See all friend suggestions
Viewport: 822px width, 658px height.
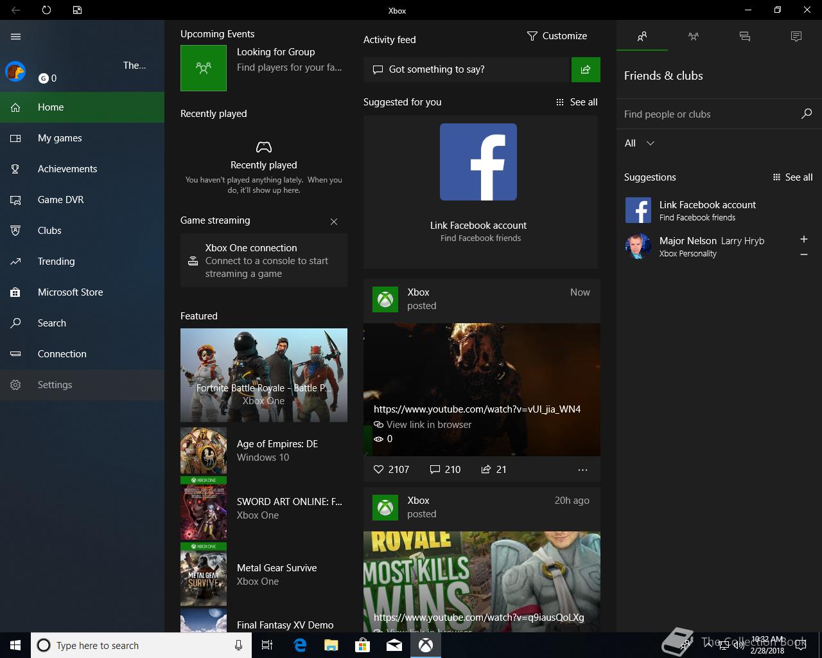pos(792,177)
